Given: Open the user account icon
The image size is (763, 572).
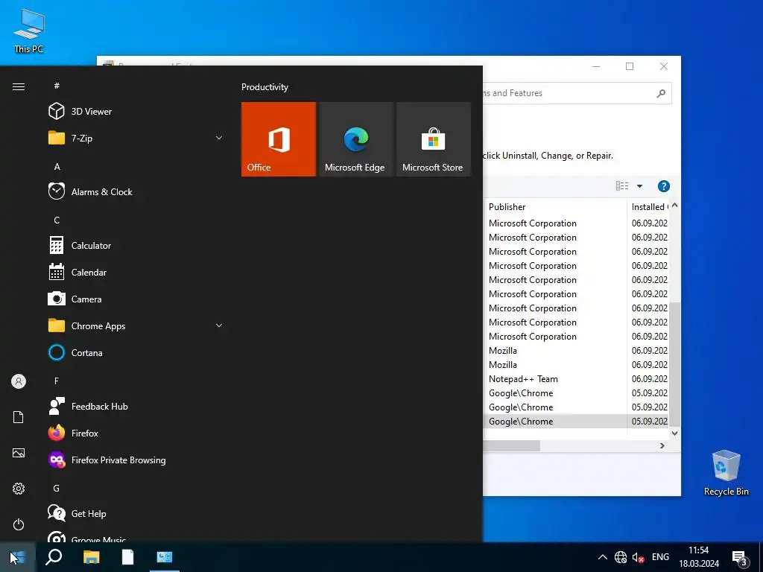Looking at the screenshot, I should click(19, 381).
